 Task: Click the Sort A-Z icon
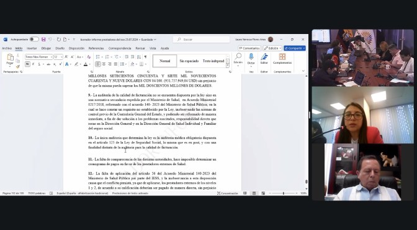(139, 57)
